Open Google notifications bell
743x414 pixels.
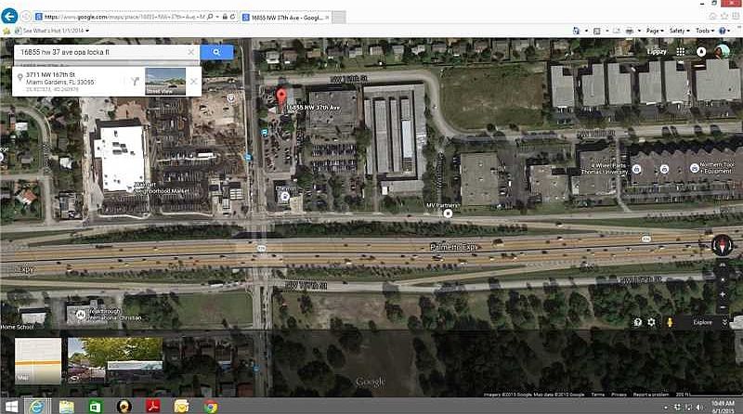[701, 52]
